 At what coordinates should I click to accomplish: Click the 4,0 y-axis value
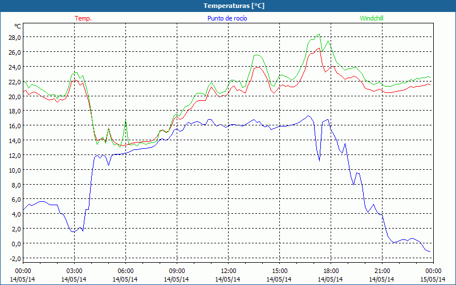(x=16, y=214)
